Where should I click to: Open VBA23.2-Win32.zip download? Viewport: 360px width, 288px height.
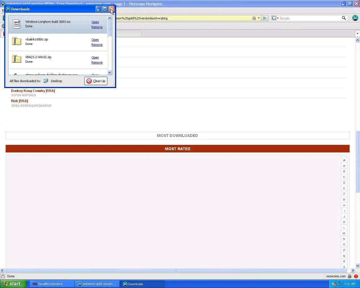(95, 57)
